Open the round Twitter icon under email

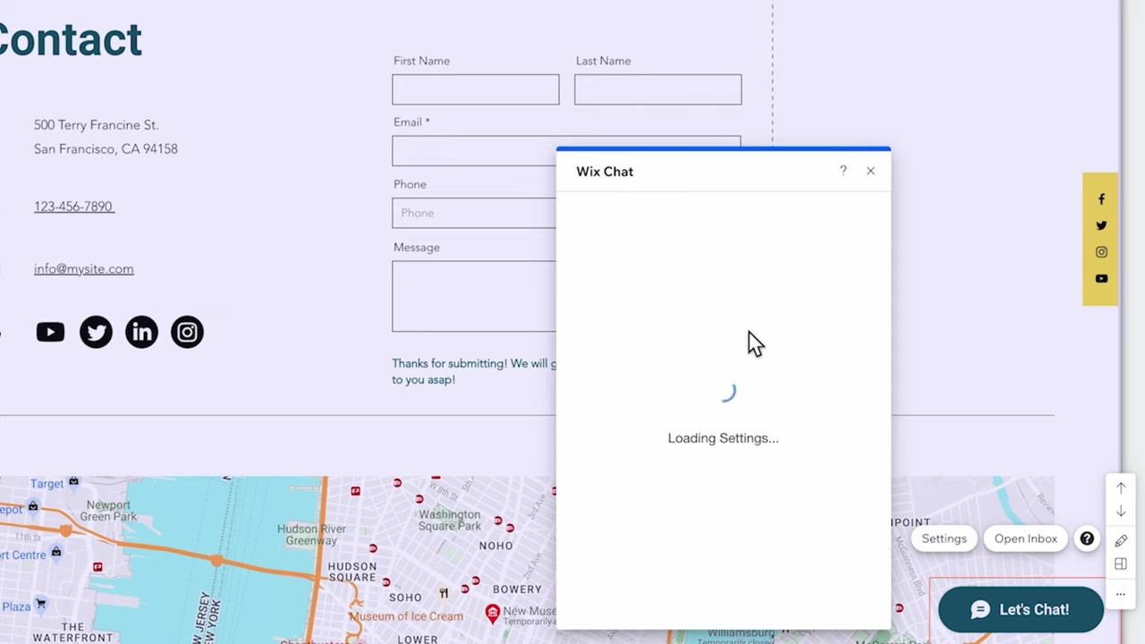[96, 333]
